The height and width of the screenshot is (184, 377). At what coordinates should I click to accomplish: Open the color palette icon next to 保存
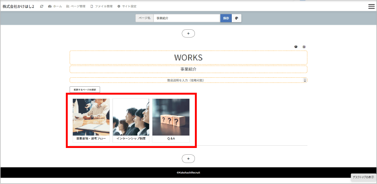coord(236,18)
